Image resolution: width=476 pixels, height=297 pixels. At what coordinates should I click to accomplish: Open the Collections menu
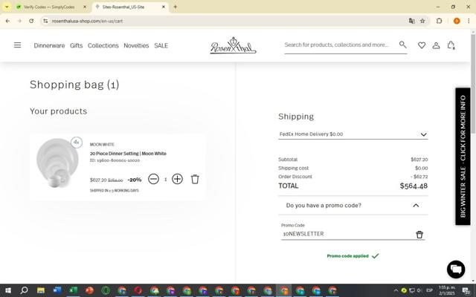click(103, 45)
